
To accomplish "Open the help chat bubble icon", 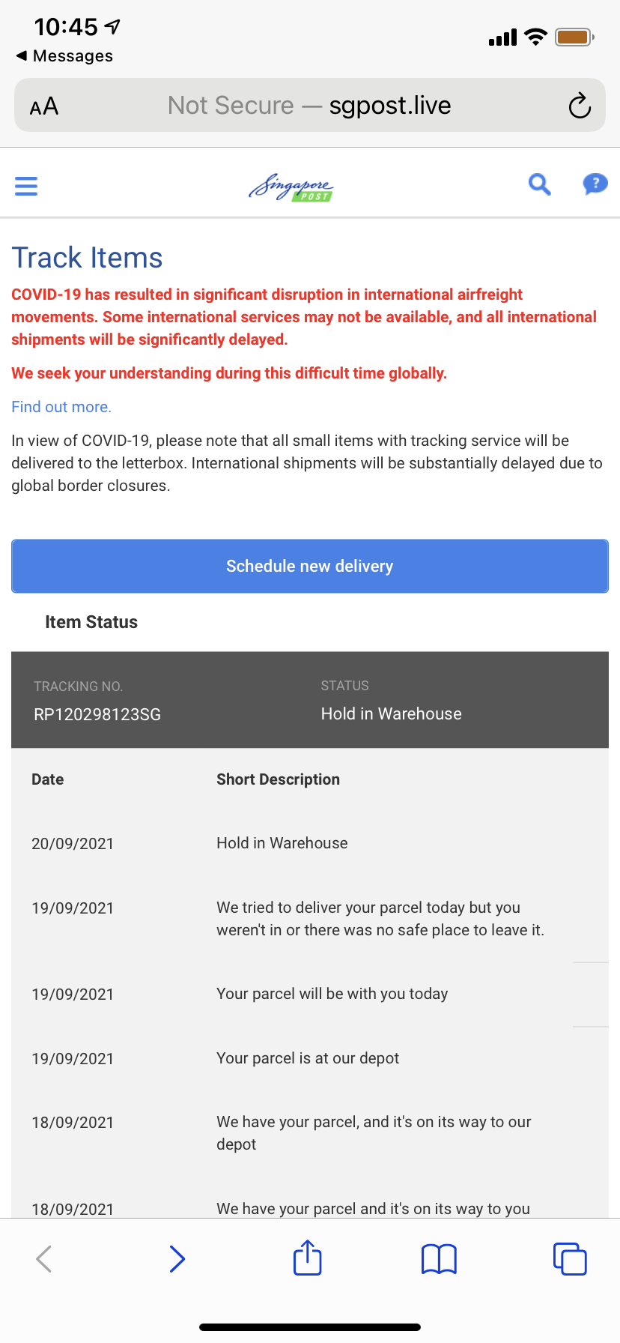I will pyautogui.click(x=595, y=184).
